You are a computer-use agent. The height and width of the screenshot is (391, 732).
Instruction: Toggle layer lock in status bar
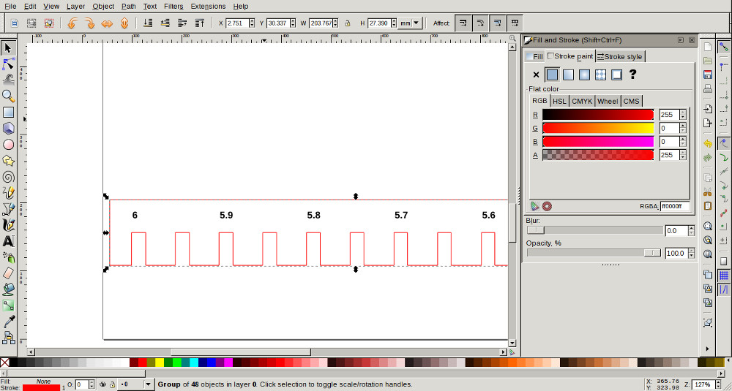(112, 384)
